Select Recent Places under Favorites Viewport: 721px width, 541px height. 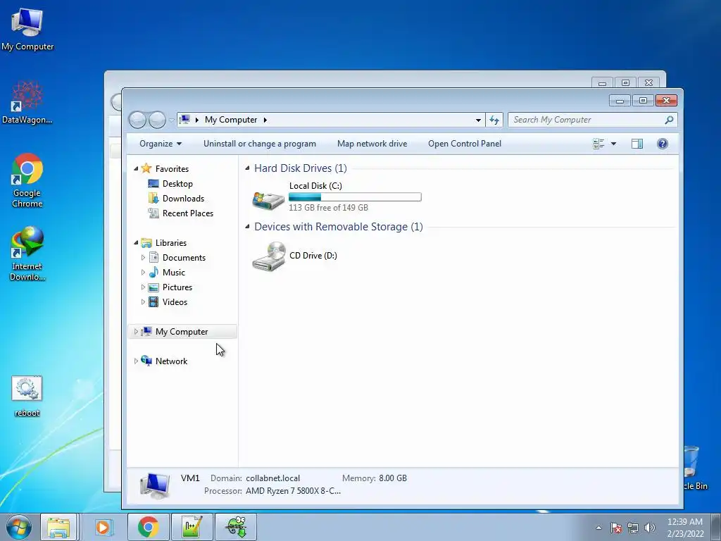(x=187, y=213)
